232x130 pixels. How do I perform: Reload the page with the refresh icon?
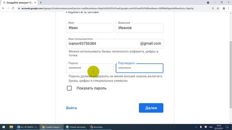pyautogui.click(x=13, y=8)
